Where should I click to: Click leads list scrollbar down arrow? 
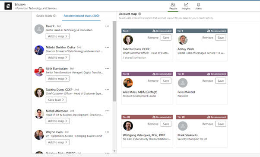click(114, 151)
